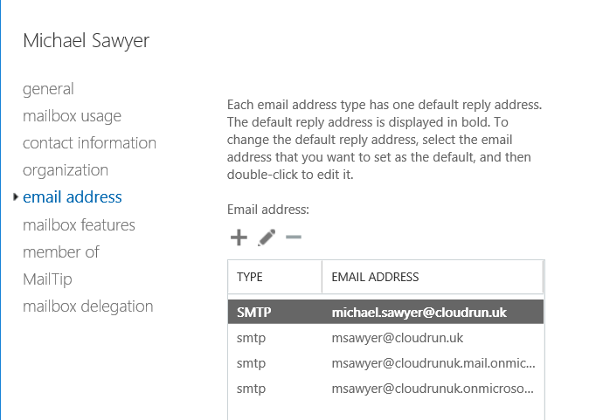
Task: Click the SMTP type cell in highlighted row
Action: (254, 313)
